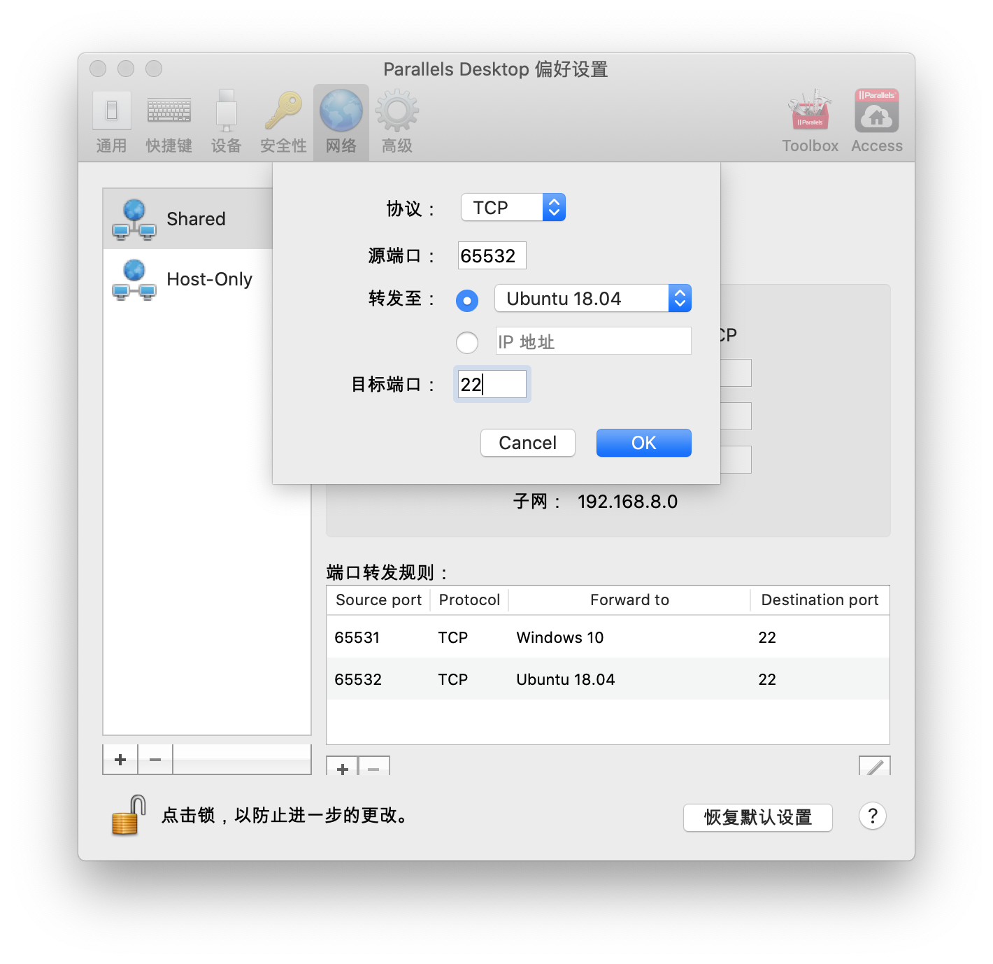Add a port forwarding rule
The width and height of the screenshot is (993, 964).
(x=343, y=767)
